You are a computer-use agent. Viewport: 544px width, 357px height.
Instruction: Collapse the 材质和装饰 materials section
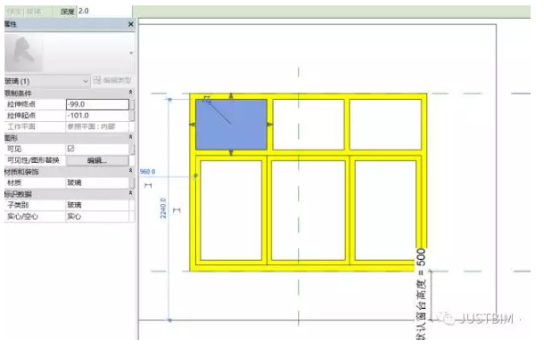pos(130,171)
